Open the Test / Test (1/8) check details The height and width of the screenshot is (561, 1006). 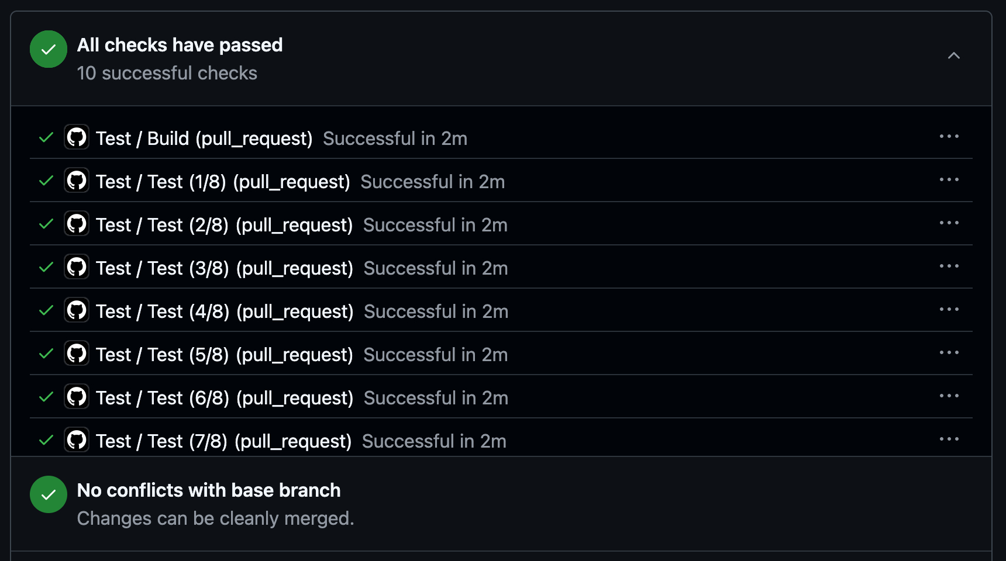223,182
